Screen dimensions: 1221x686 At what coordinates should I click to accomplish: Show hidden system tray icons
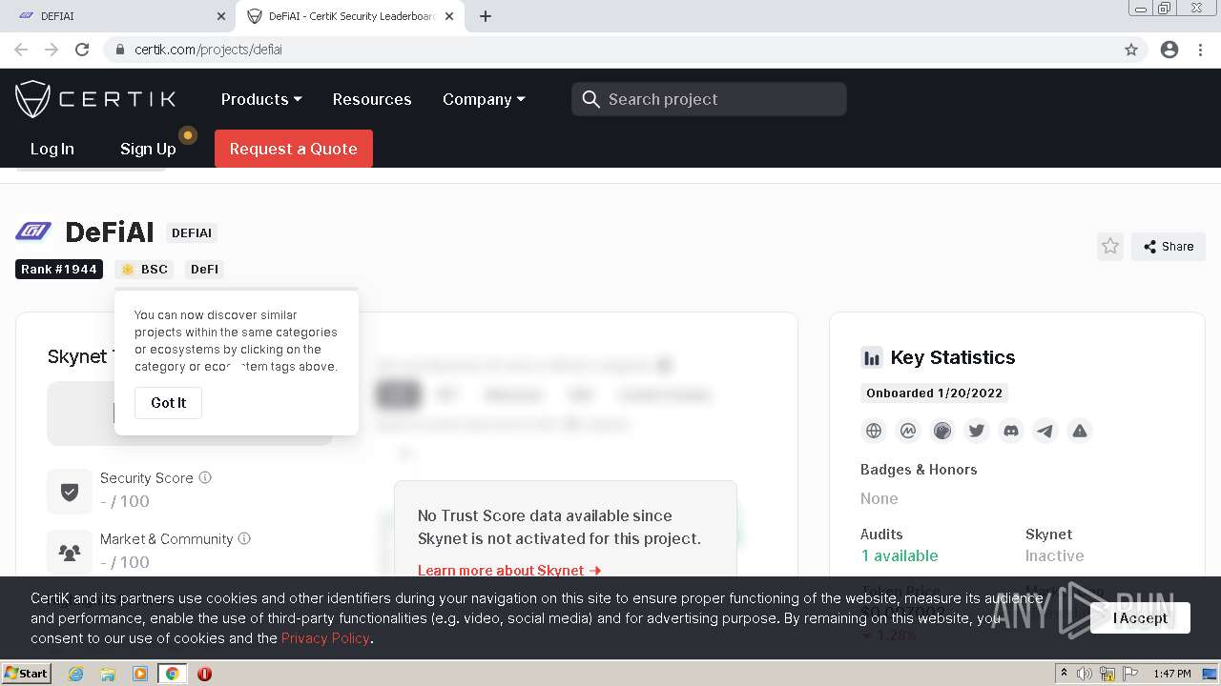[x=1064, y=674]
